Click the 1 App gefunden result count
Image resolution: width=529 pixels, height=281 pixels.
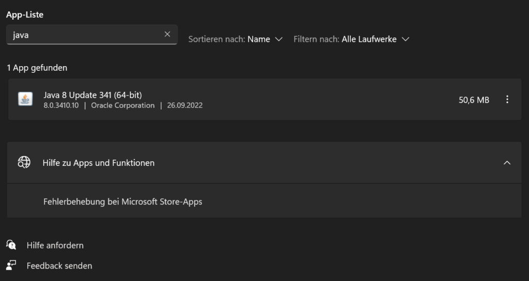point(37,68)
